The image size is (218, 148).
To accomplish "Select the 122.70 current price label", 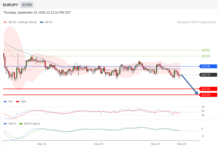I will click(x=208, y=75).
